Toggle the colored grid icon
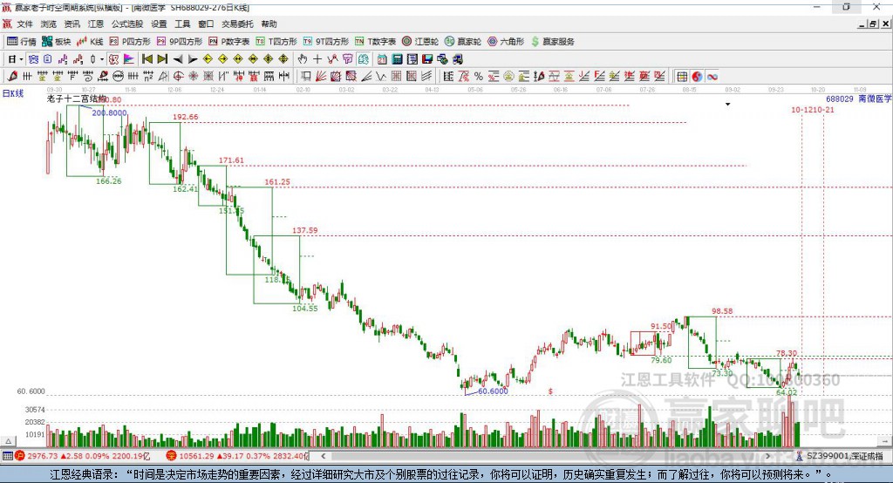The width and height of the screenshot is (893, 483). pyautogui.click(x=682, y=77)
